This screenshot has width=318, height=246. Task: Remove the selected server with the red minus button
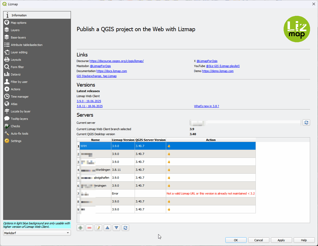[x=89, y=228]
